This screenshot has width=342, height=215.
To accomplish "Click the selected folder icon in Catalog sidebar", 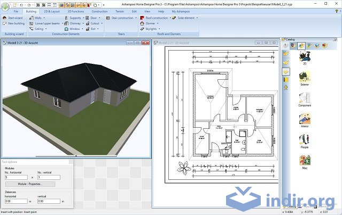I will point(286,71).
